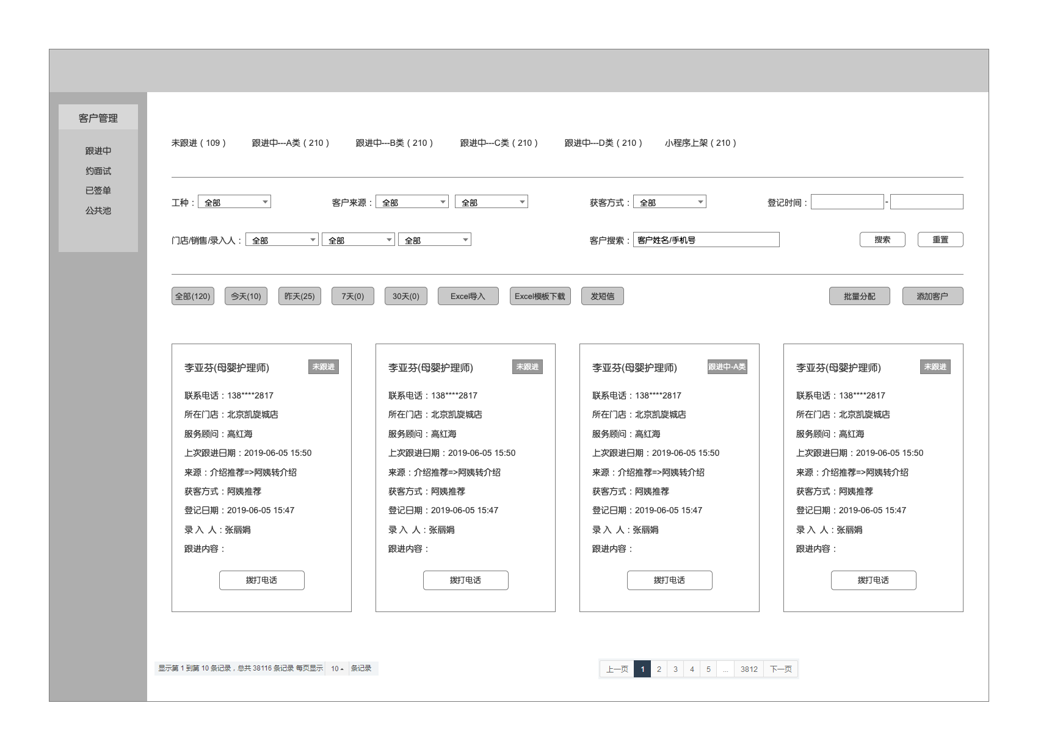
Task: Click the Excel模板下载 button
Action: 540,296
